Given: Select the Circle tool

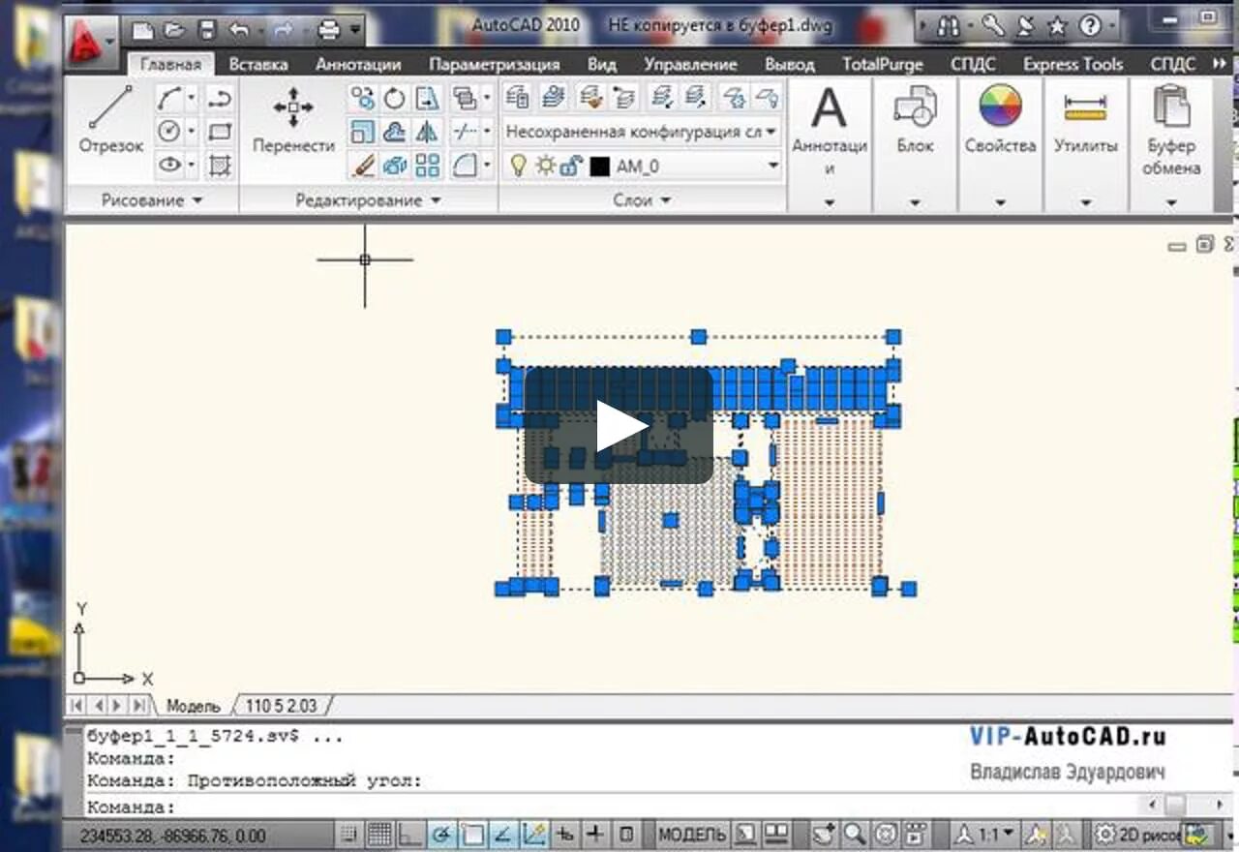Looking at the screenshot, I should pos(169,132).
